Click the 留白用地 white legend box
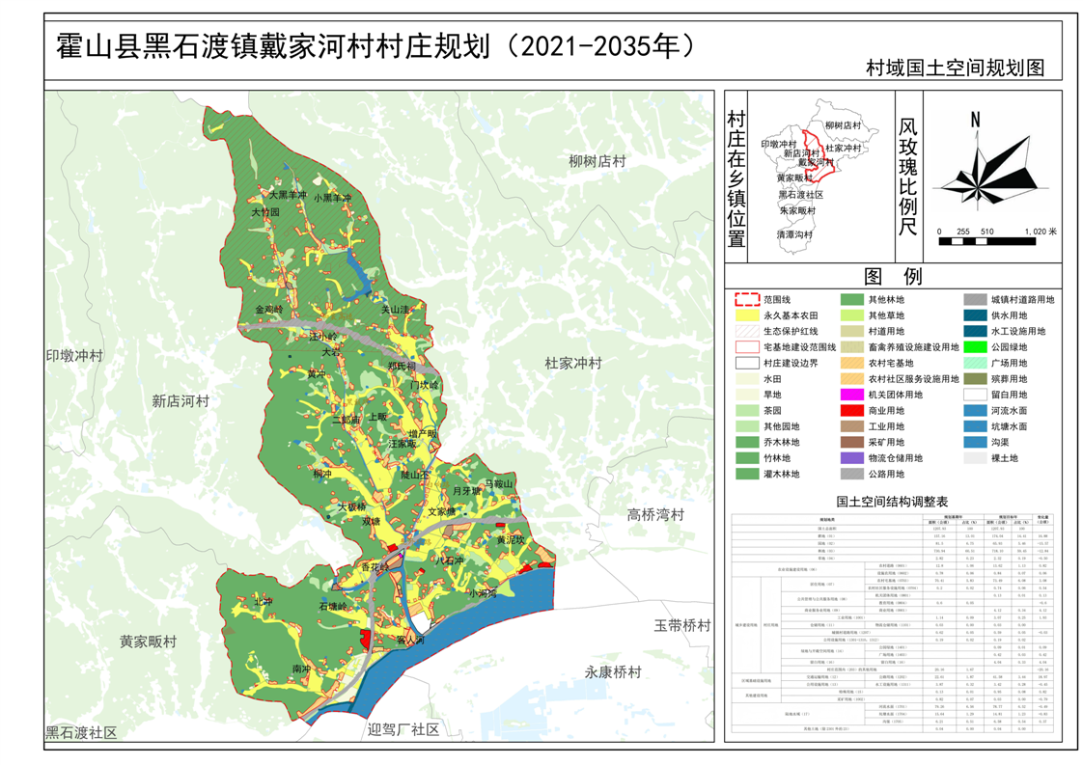Screen dimensions: 1083x765 [977, 396]
